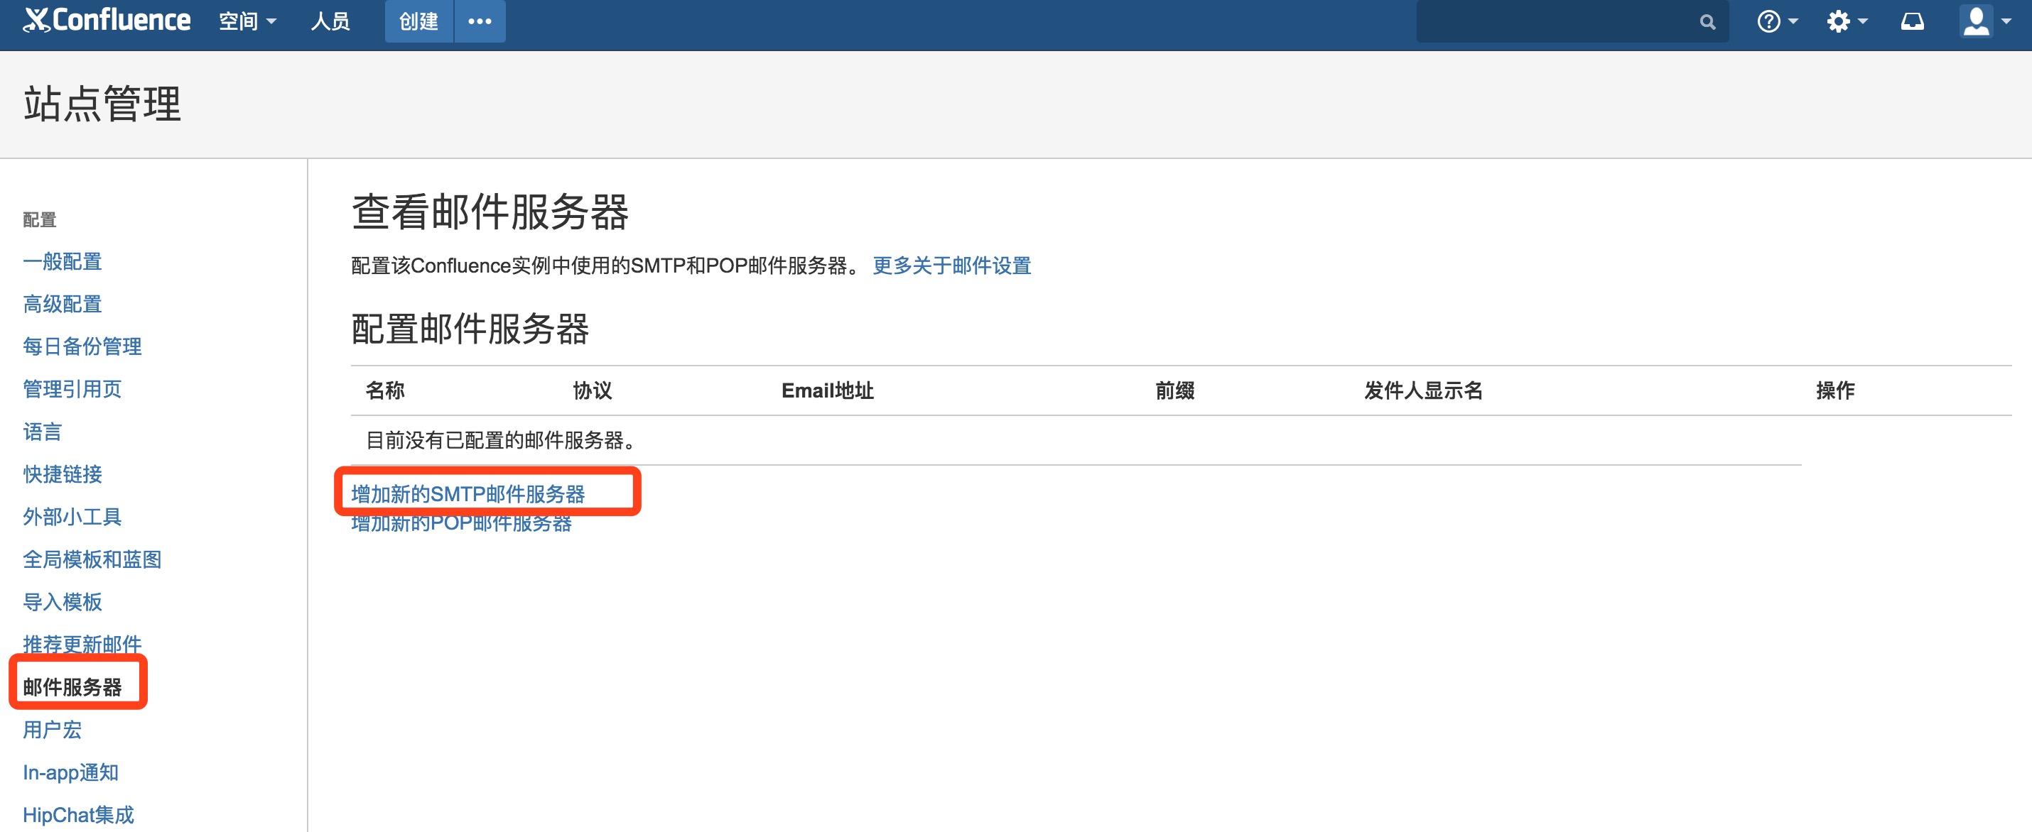2032x832 pixels.
Task: Expand the 空间 spaces dropdown
Action: [x=247, y=21]
